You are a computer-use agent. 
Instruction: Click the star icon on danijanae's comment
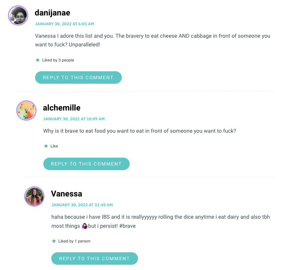click(38, 60)
